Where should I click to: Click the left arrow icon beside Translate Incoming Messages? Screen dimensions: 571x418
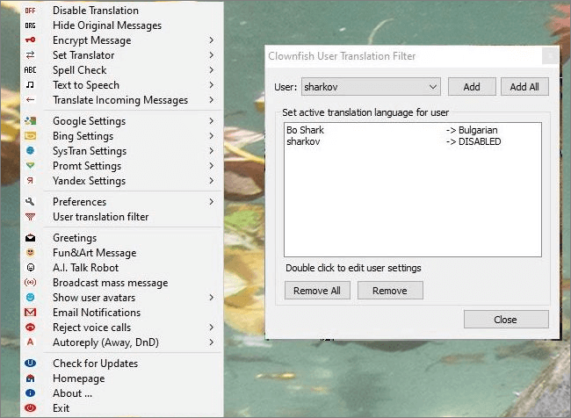[x=30, y=100]
